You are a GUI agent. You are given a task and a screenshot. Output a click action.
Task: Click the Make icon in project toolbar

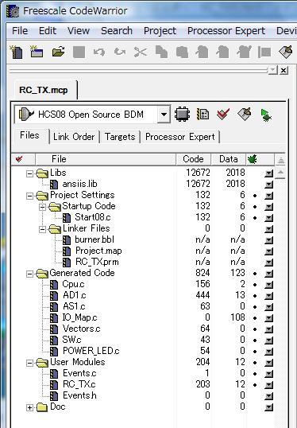click(x=245, y=114)
